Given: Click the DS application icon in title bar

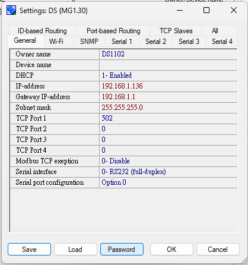Looking at the screenshot, I should 11,10.
